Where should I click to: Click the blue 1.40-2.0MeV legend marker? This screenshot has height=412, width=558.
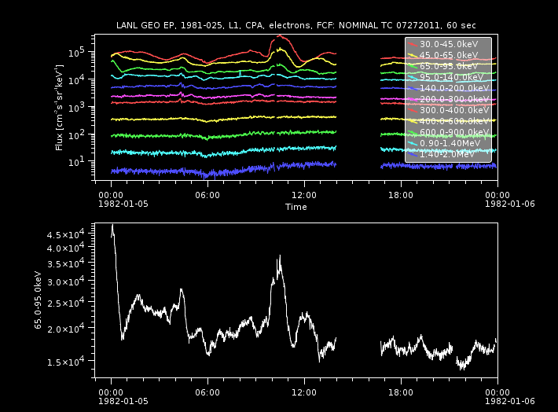pos(413,155)
